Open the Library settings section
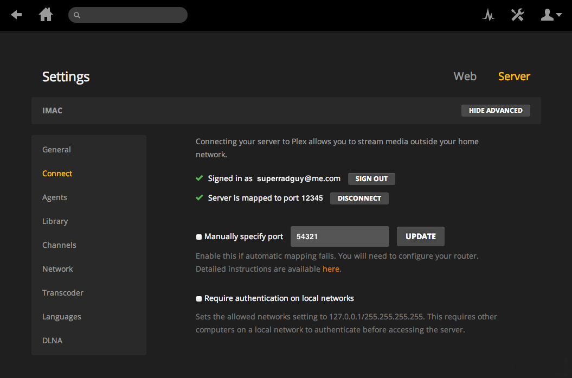572x378 pixels. pos(55,221)
